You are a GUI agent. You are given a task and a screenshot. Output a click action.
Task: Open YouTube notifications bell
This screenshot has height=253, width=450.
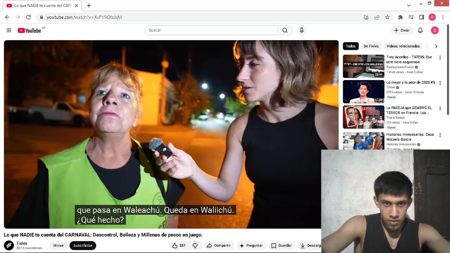click(x=420, y=30)
